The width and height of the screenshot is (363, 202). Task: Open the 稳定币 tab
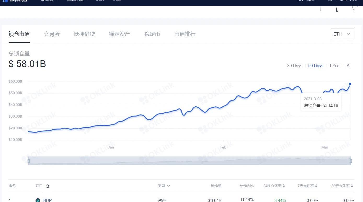click(152, 34)
